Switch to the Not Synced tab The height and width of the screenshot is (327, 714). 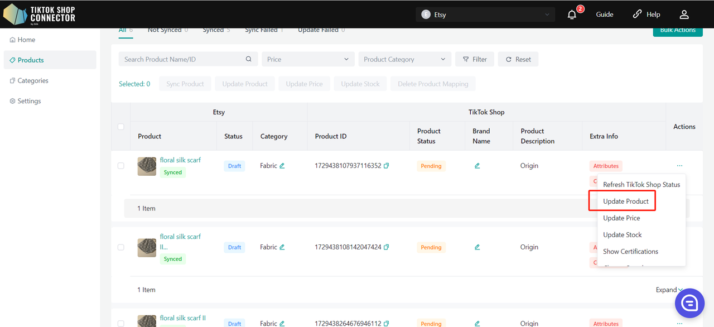coord(168,31)
